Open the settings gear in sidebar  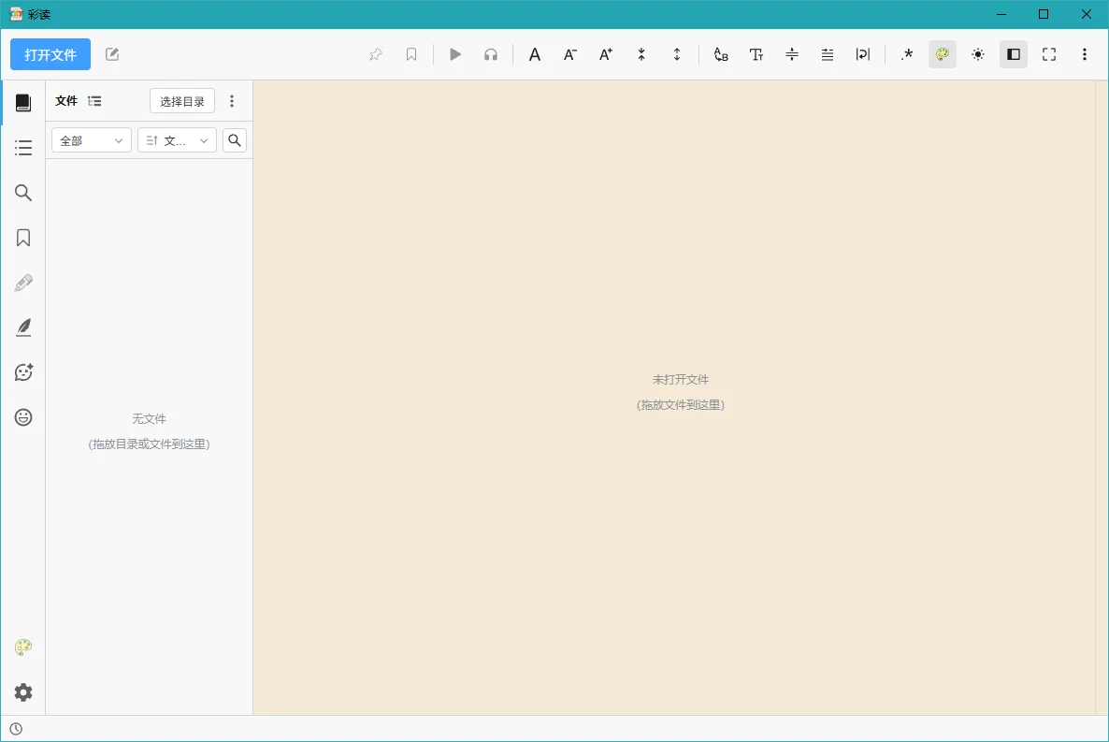23,692
